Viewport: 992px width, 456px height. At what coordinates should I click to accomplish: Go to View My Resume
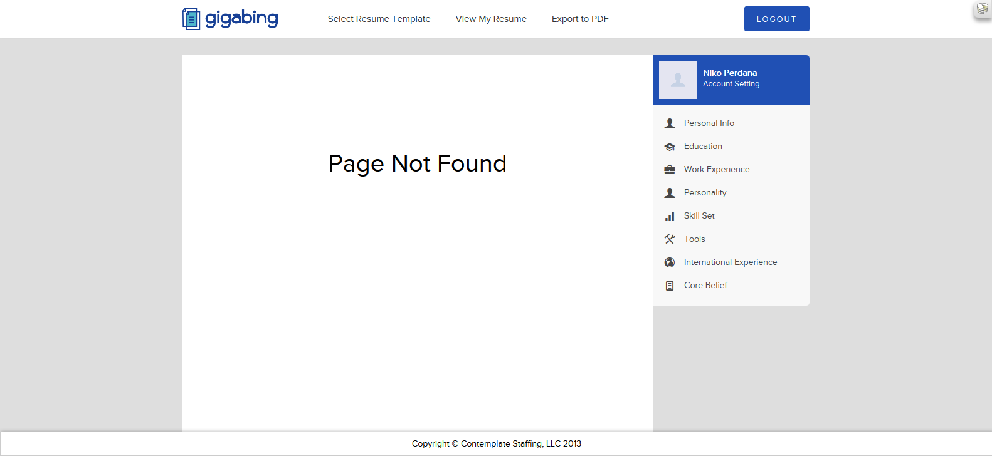tap(491, 19)
